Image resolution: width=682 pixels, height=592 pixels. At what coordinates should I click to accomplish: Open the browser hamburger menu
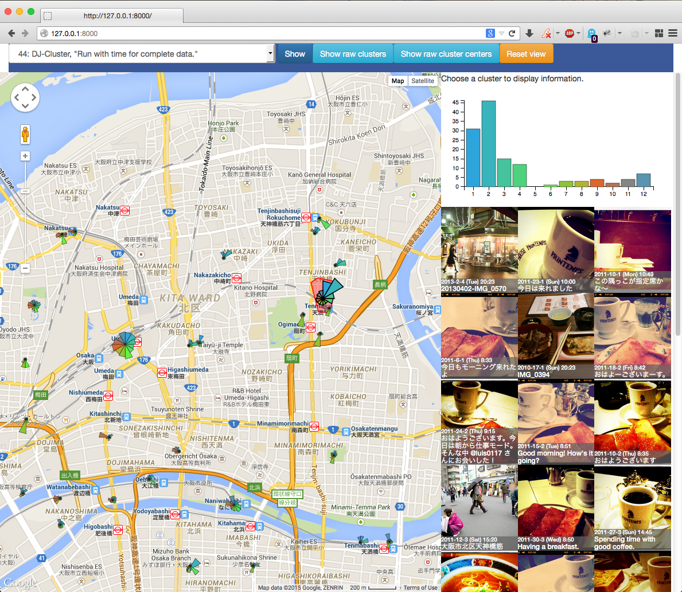[x=673, y=33]
